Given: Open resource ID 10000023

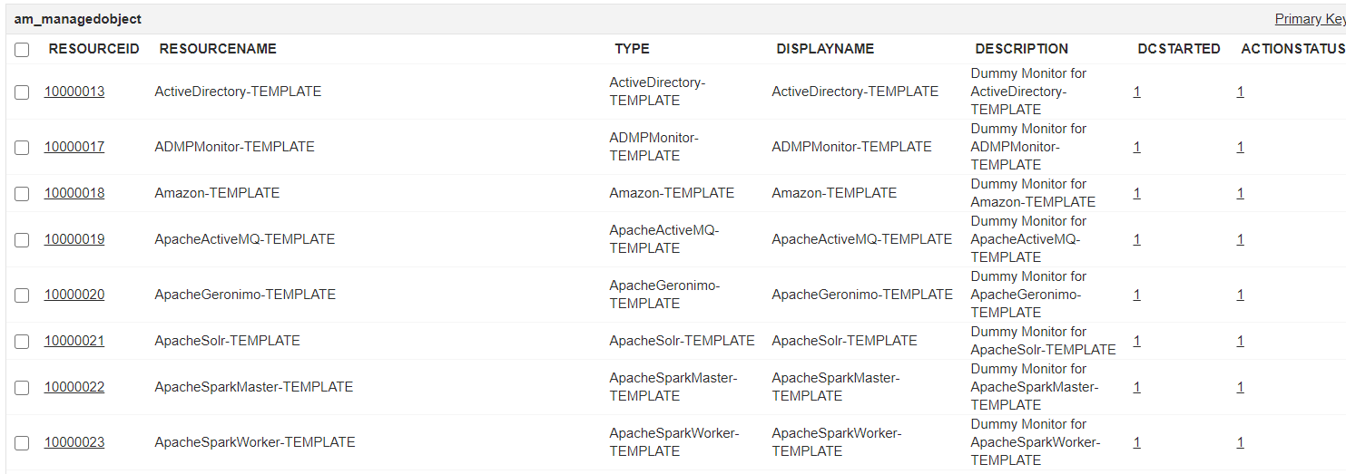Looking at the screenshot, I should [74, 442].
